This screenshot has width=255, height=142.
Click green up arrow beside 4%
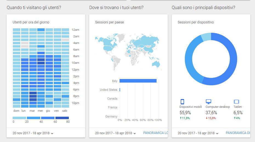tap(234, 118)
